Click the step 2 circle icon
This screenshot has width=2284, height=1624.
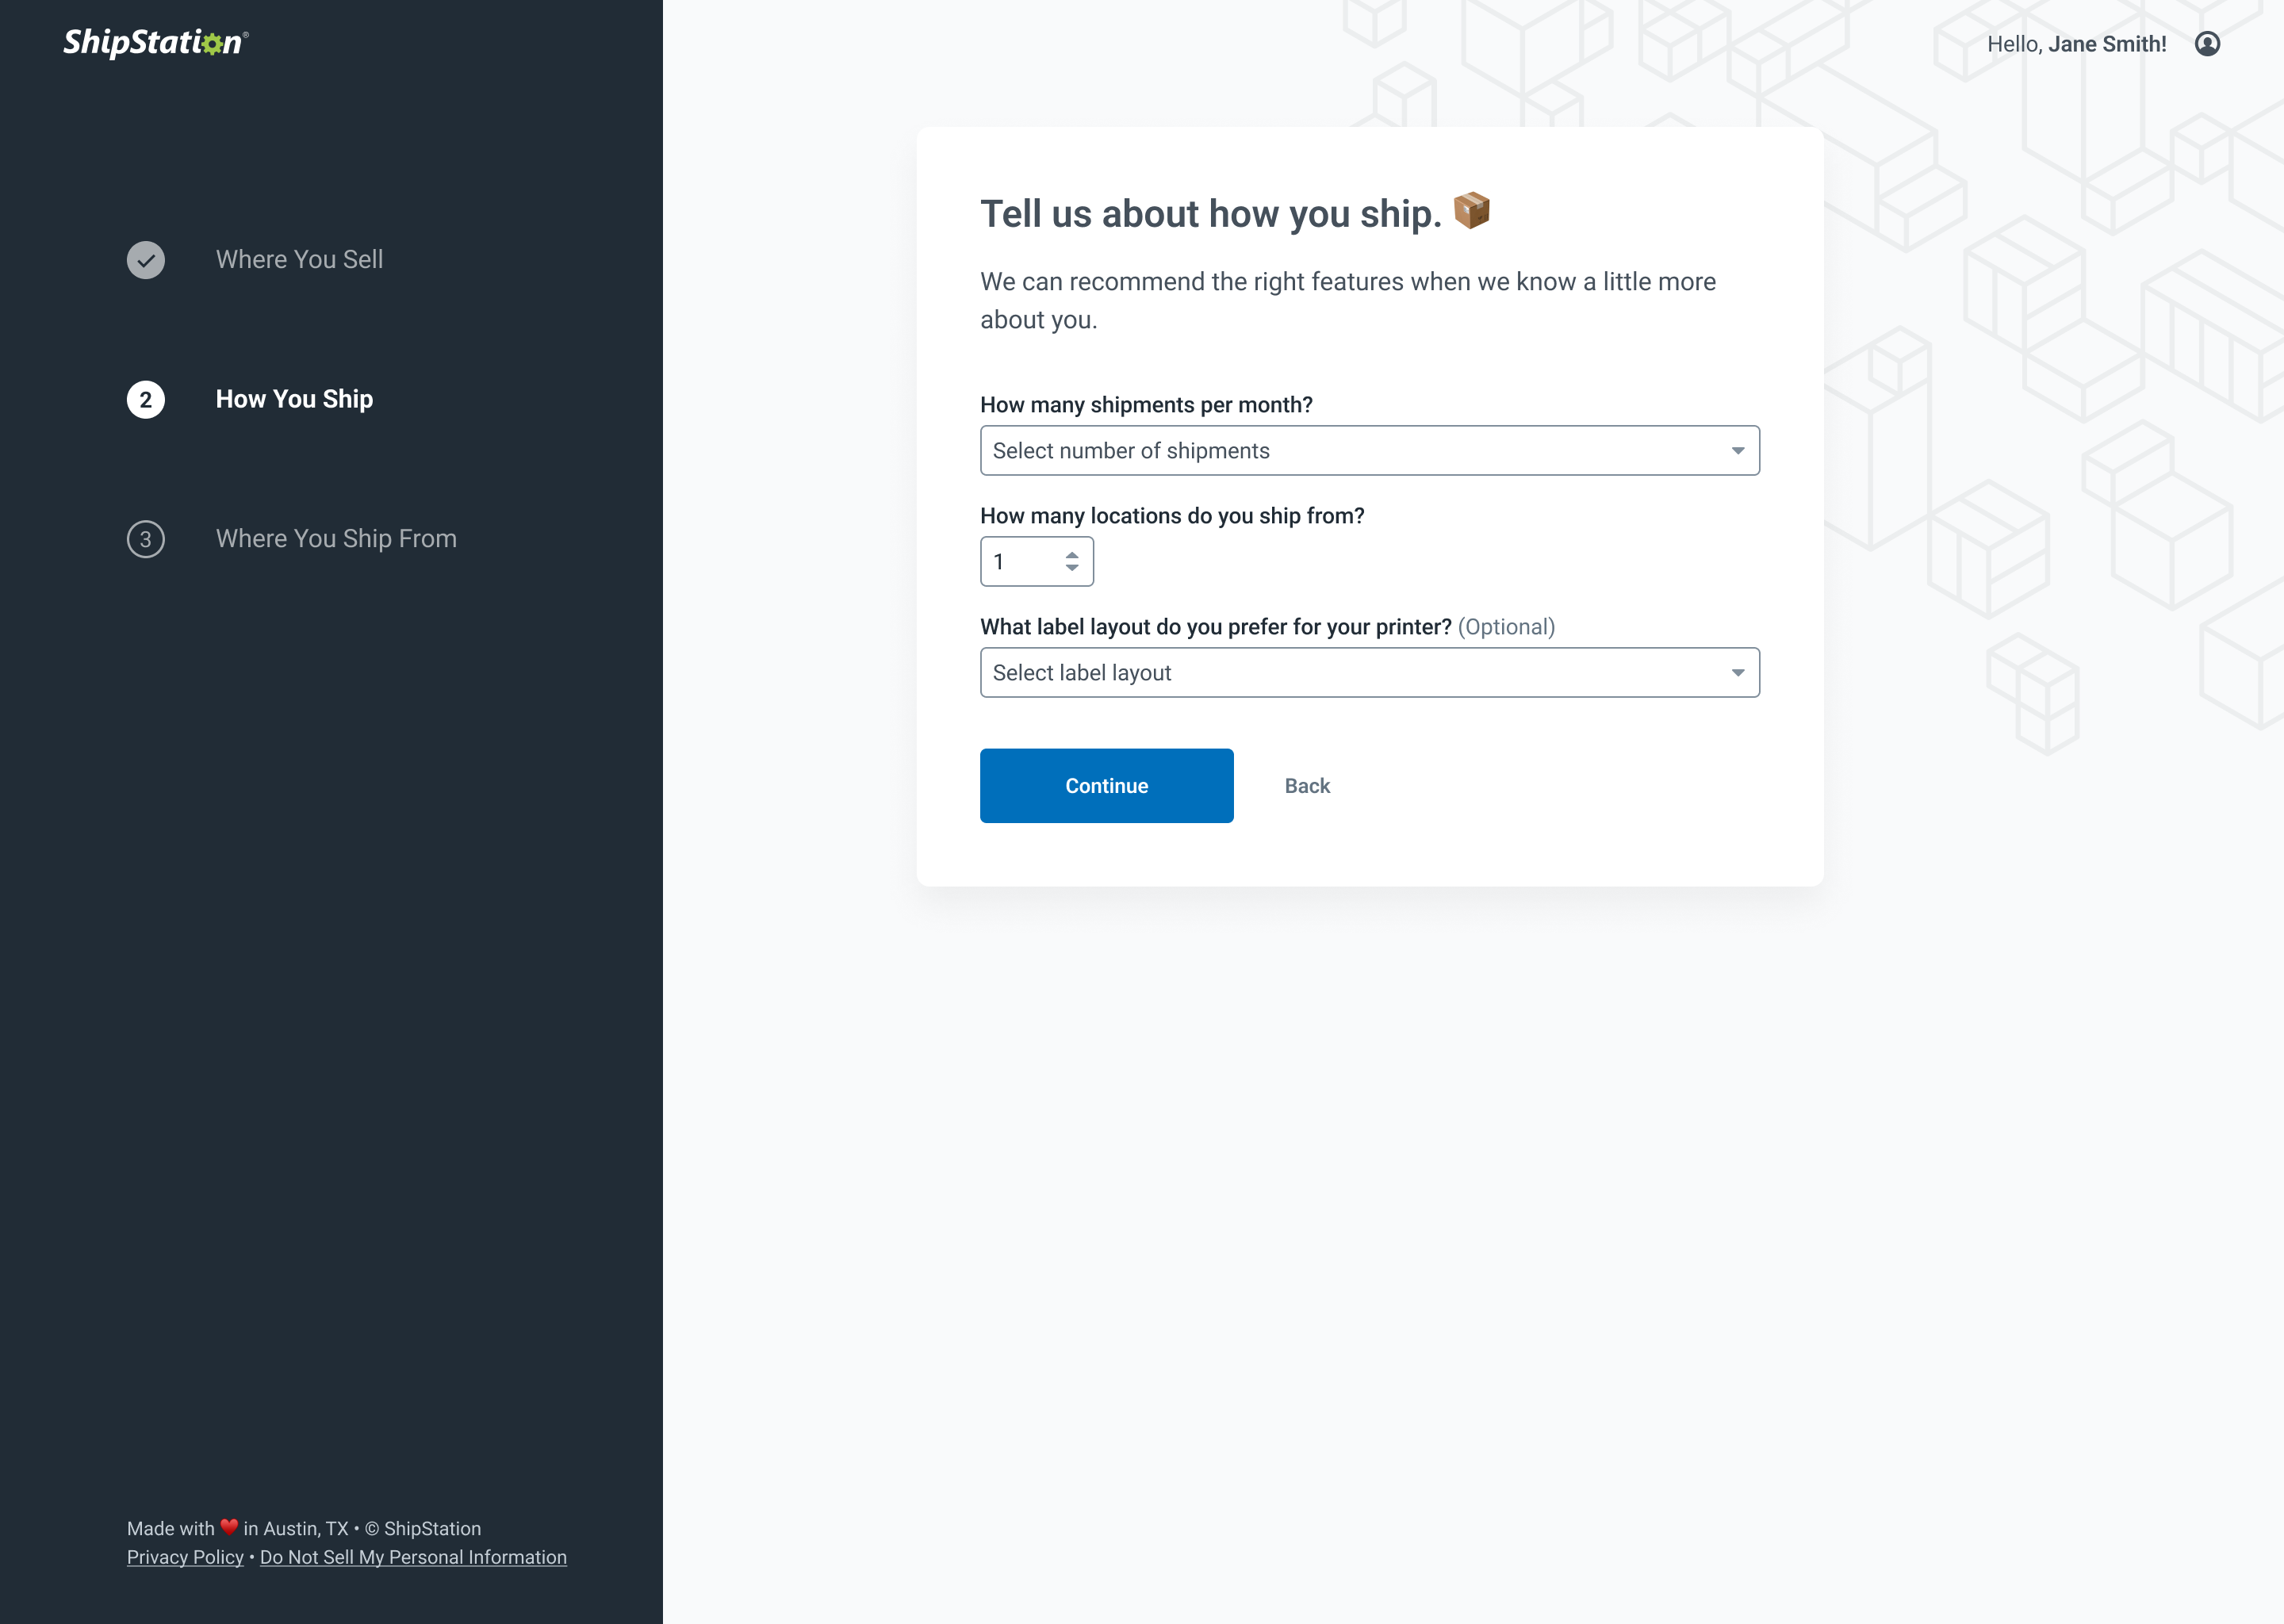click(146, 399)
